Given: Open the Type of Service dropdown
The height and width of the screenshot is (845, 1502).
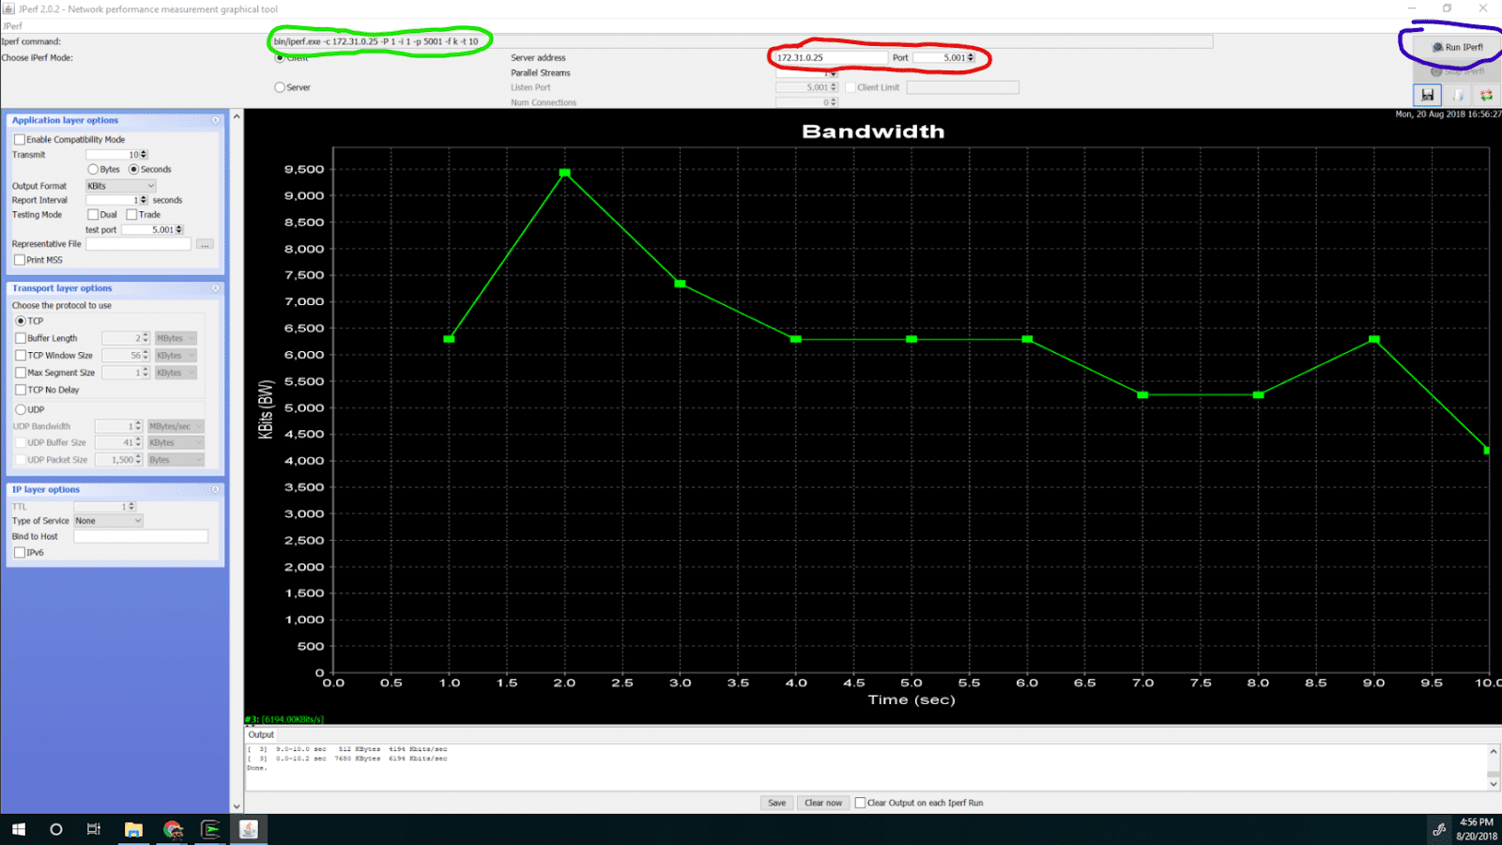Looking at the screenshot, I should click(x=108, y=521).
